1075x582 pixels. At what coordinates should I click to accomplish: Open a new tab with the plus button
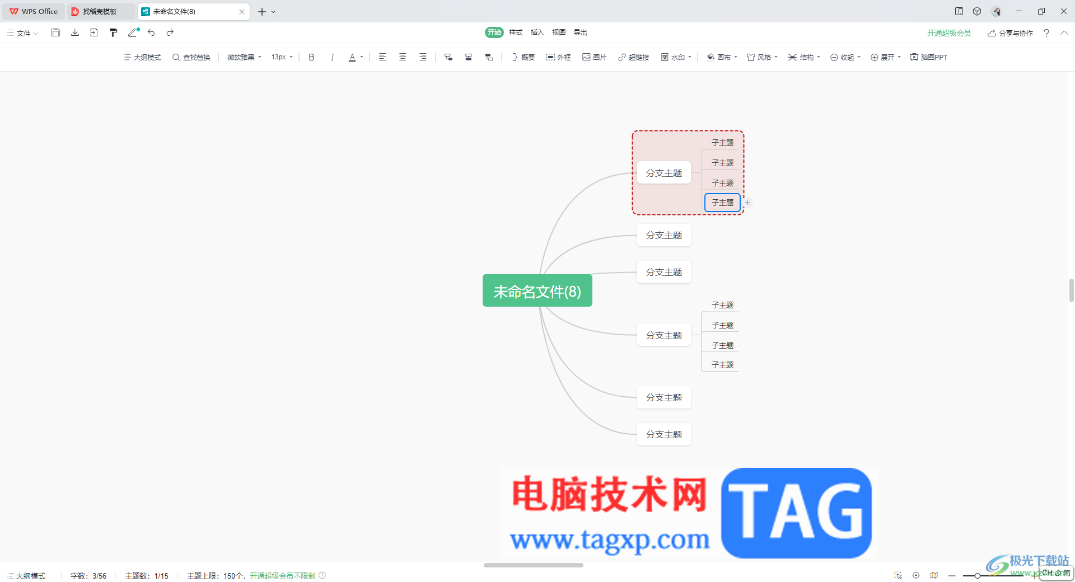click(x=261, y=11)
